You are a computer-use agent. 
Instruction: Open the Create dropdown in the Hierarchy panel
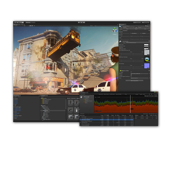click(15, 97)
